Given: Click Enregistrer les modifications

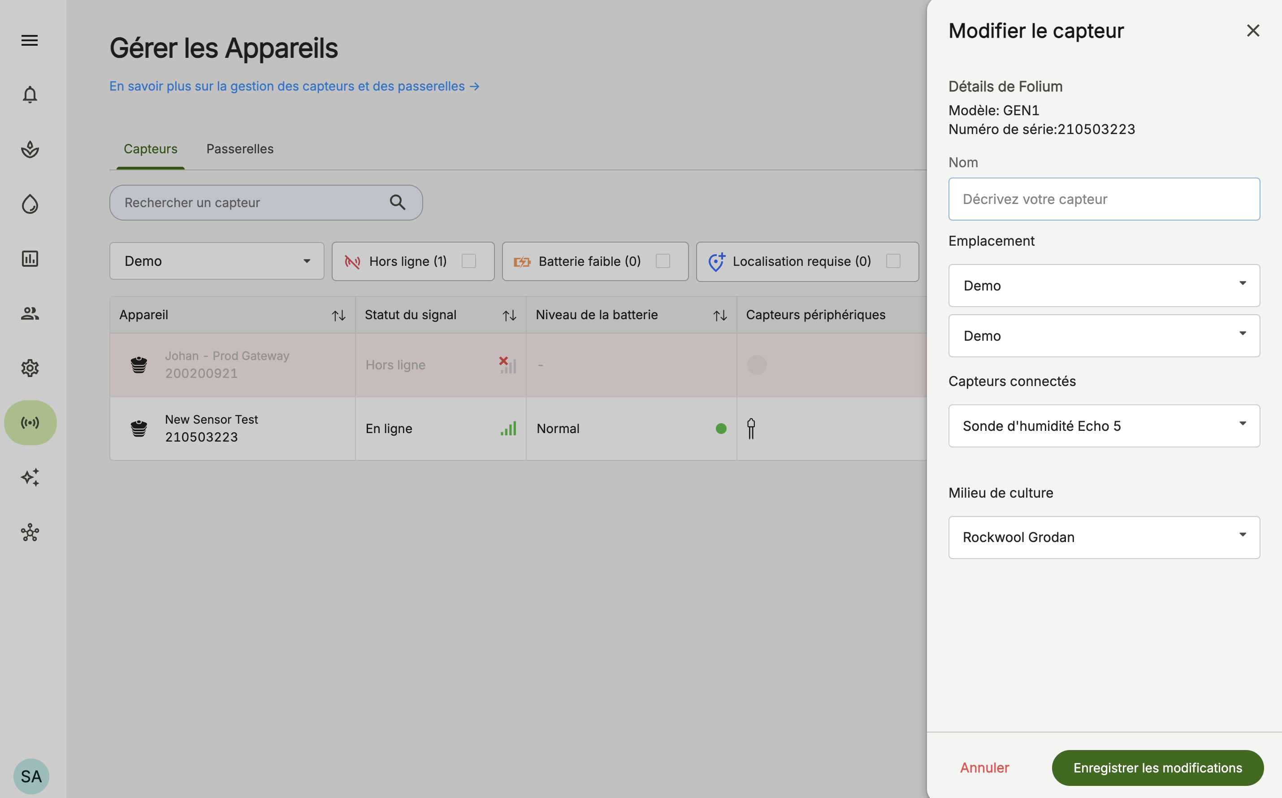Looking at the screenshot, I should click(x=1157, y=768).
